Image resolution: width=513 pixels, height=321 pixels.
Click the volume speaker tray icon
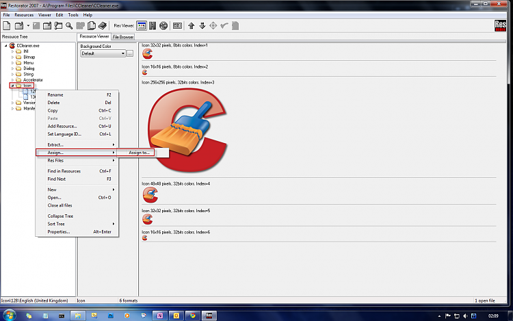(465, 316)
